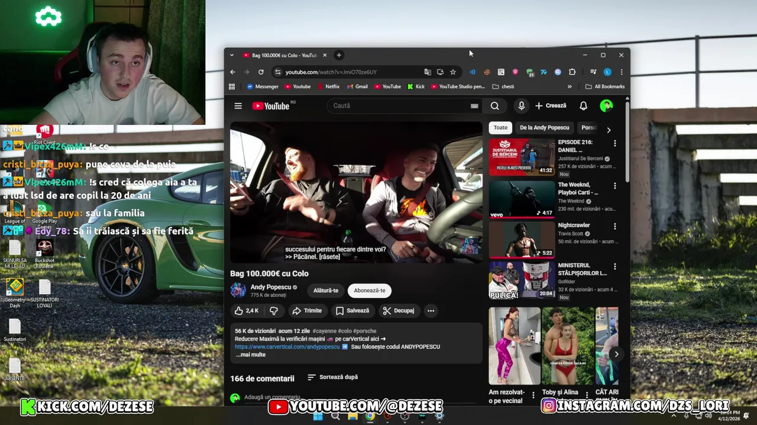The width and height of the screenshot is (757, 425).
Task: Open the YouTube Studio bookmark
Action: (x=457, y=87)
